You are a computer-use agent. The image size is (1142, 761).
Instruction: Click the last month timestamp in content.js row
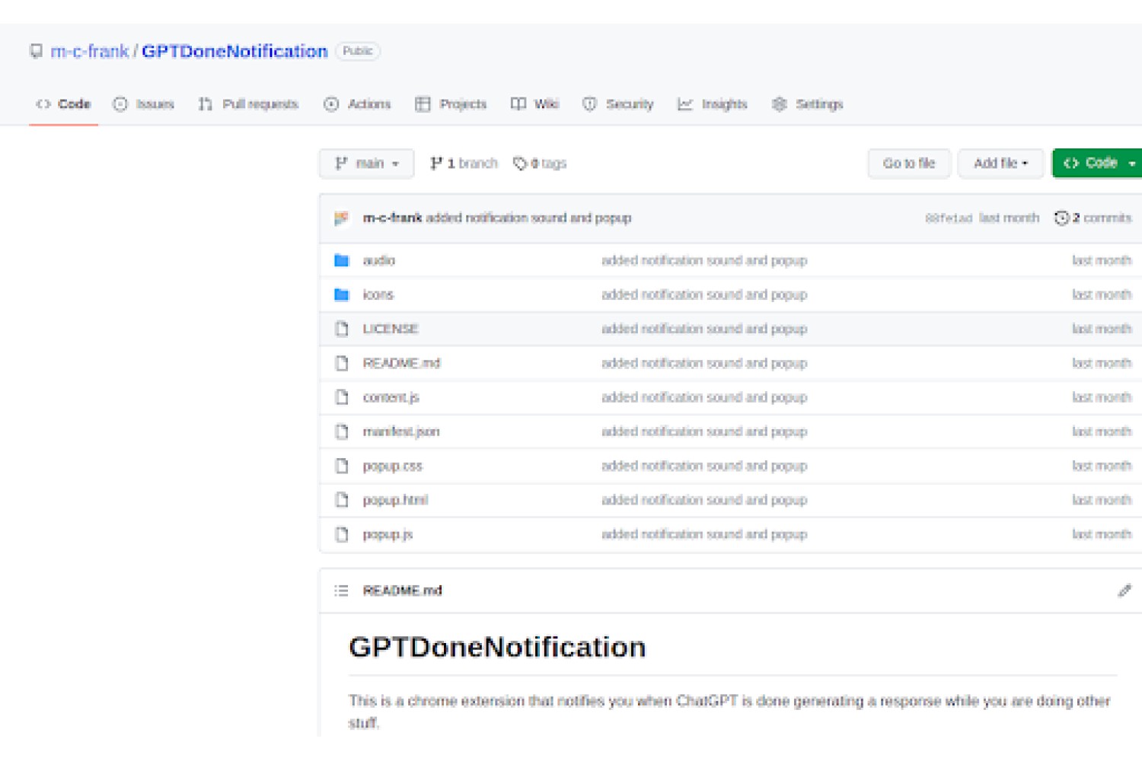tap(1102, 397)
